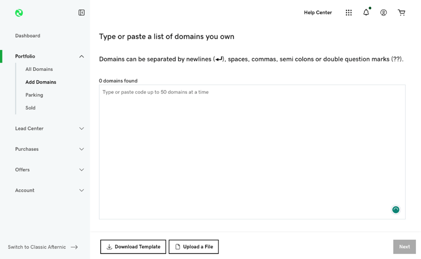Open the user account profile icon
Image resolution: width=421 pixels, height=259 pixels.
coord(383,13)
